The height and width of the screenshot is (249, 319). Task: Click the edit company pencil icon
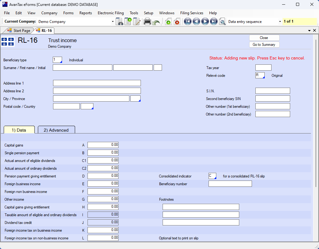(137, 22)
